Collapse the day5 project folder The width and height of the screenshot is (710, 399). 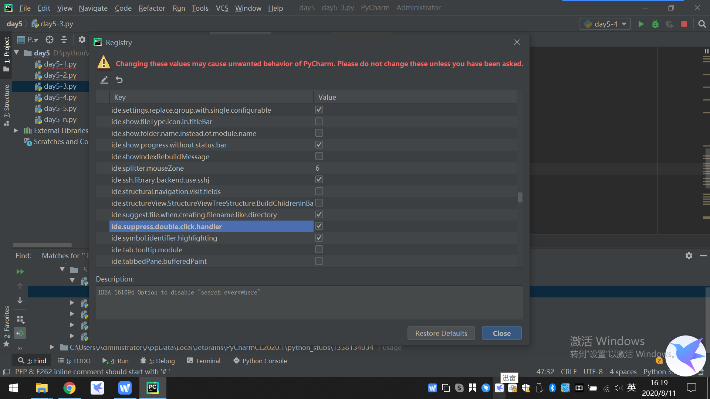click(x=17, y=53)
